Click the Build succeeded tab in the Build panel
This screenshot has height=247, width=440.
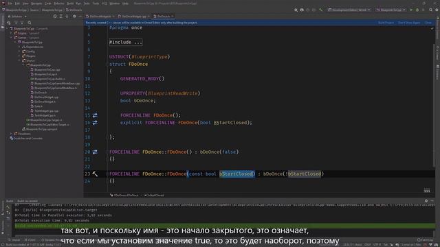coord(27,201)
